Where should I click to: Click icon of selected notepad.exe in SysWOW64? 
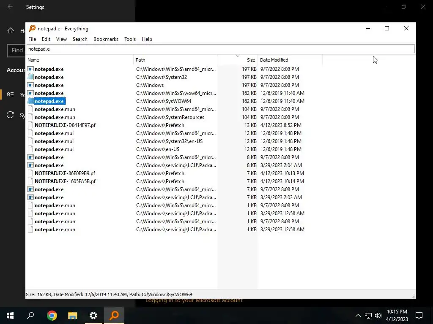tap(30, 101)
